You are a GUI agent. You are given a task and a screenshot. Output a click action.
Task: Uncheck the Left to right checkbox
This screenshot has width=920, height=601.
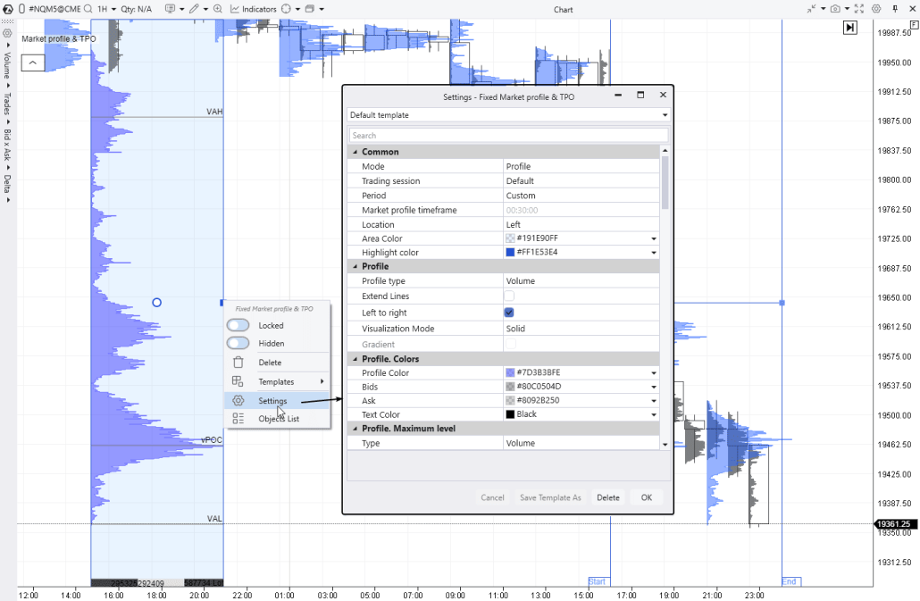tap(509, 313)
